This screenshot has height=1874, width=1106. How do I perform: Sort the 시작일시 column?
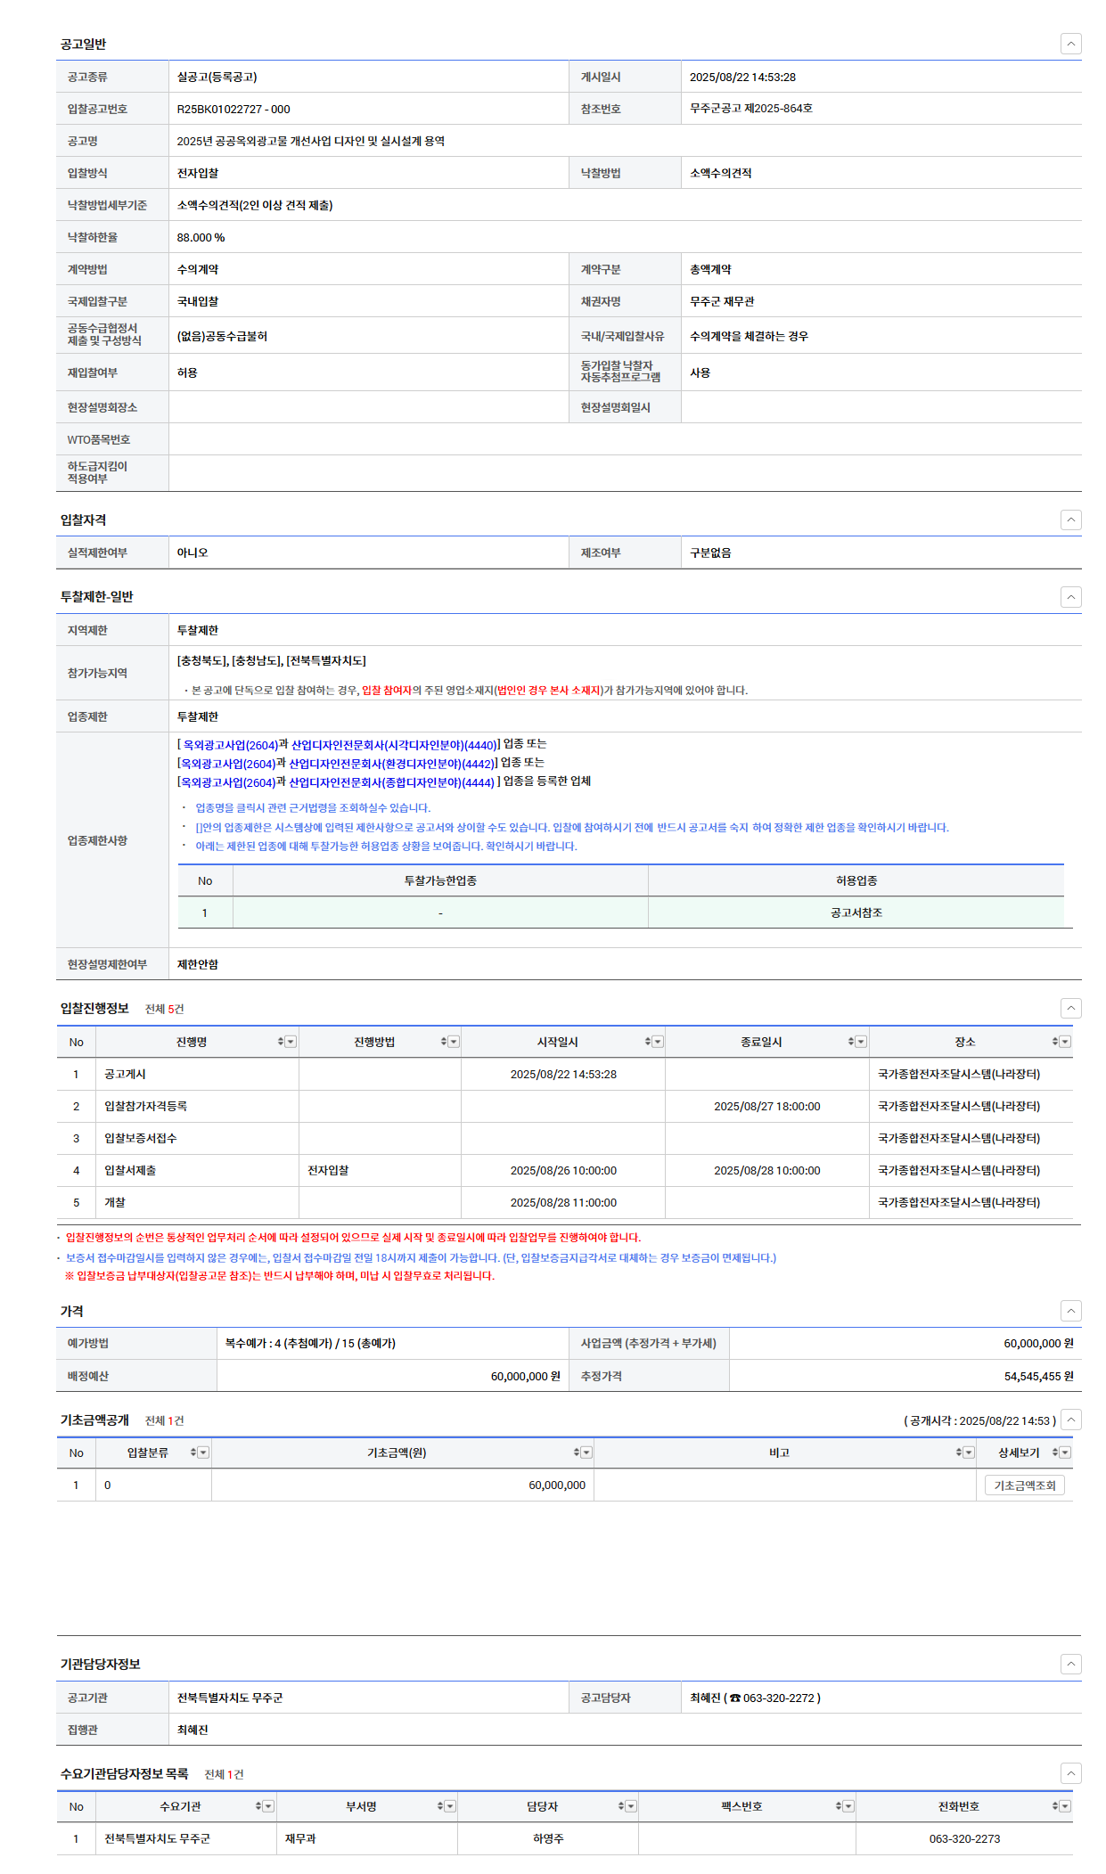click(647, 1042)
